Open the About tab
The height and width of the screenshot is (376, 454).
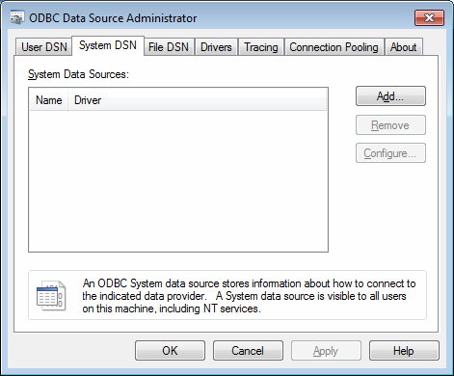click(404, 47)
